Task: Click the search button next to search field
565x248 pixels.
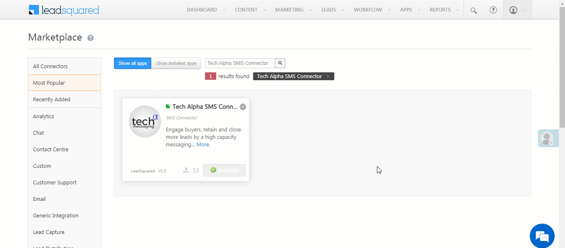Action: click(280, 63)
